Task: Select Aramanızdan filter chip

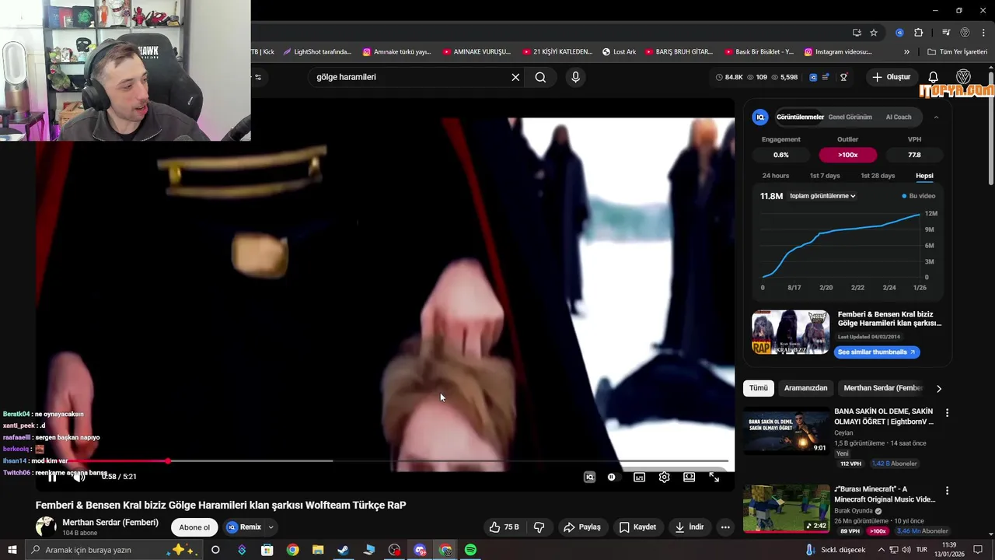Action: point(805,388)
